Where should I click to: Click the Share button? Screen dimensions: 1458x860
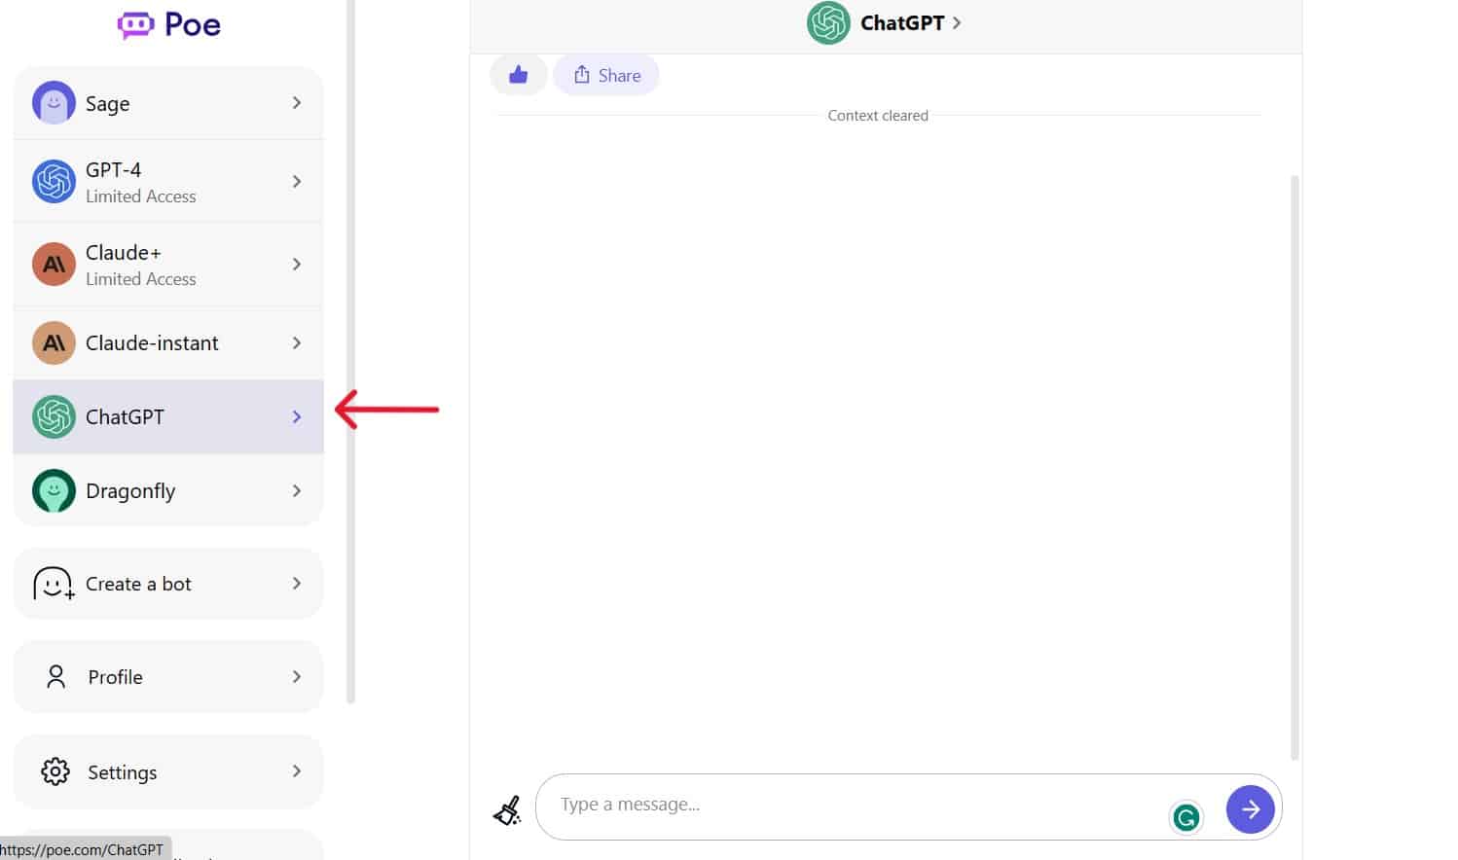click(605, 74)
